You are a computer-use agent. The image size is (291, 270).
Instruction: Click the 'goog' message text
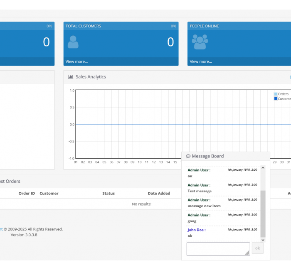[192, 221]
